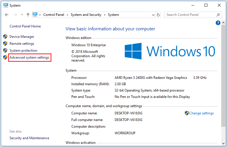Click Change settings link

pos(201,113)
